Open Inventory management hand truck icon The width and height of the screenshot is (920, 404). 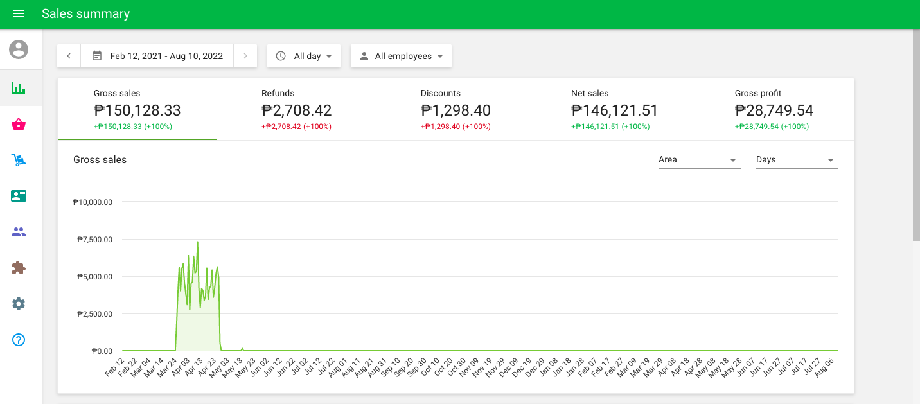[19, 160]
